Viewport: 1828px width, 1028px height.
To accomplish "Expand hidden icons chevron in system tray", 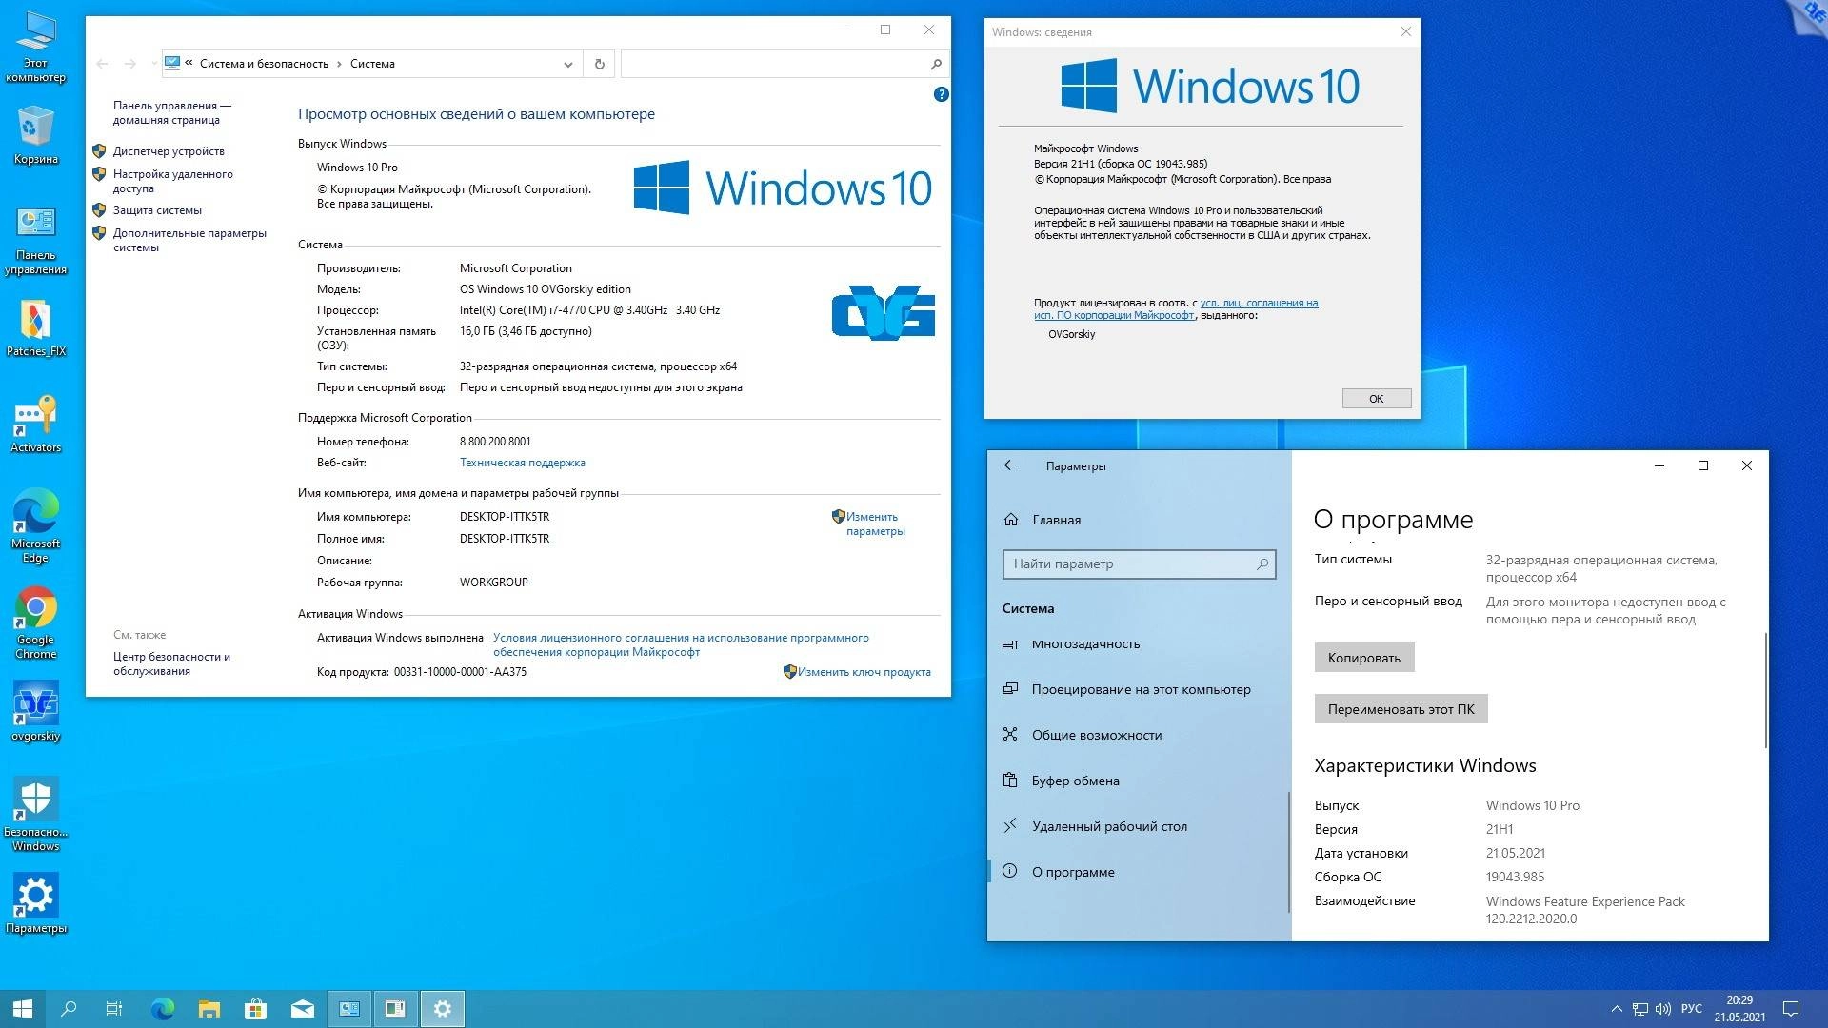I will point(1617,1008).
